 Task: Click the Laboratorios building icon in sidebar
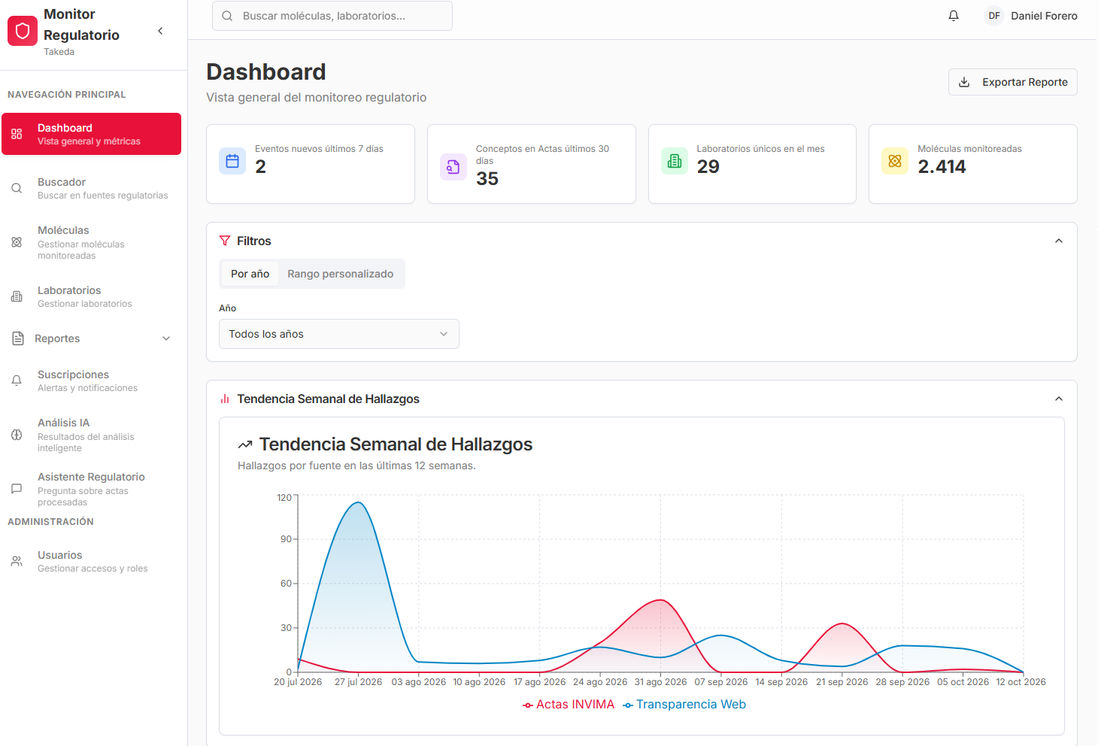pyautogui.click(x=17, y=296)
